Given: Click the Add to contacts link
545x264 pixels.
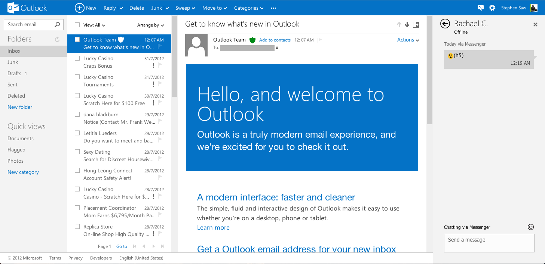Looking at the screenshot, I should coord(275,40).
